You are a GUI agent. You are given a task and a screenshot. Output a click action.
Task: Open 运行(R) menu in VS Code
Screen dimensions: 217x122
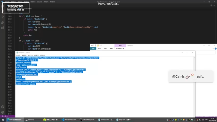(x=39, y=2)
